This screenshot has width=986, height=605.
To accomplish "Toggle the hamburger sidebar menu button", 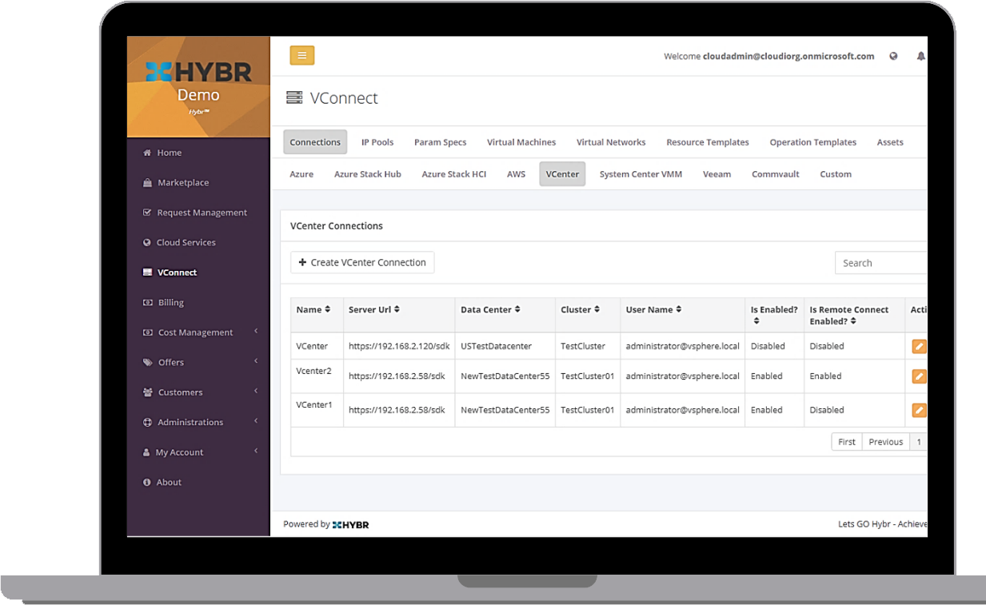I will pyautogui.click(x=301, y=55).
